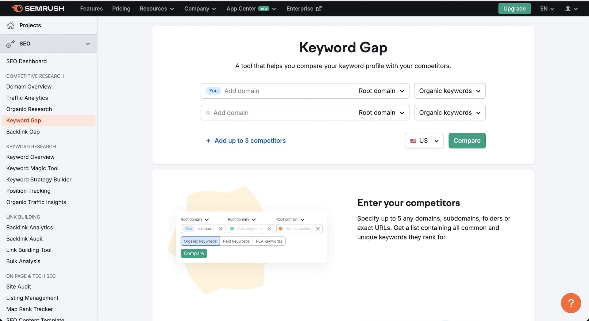Open Map Rank Tracker

coord(29,309)
